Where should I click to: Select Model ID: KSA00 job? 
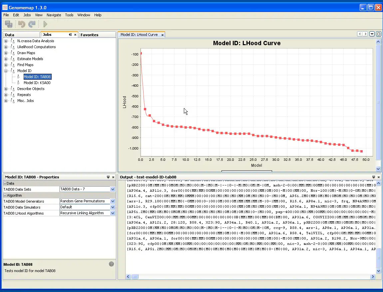[37, 83]
